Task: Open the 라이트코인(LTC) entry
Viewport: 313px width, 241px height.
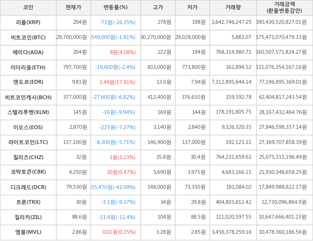Action: [x=28, y=142]
